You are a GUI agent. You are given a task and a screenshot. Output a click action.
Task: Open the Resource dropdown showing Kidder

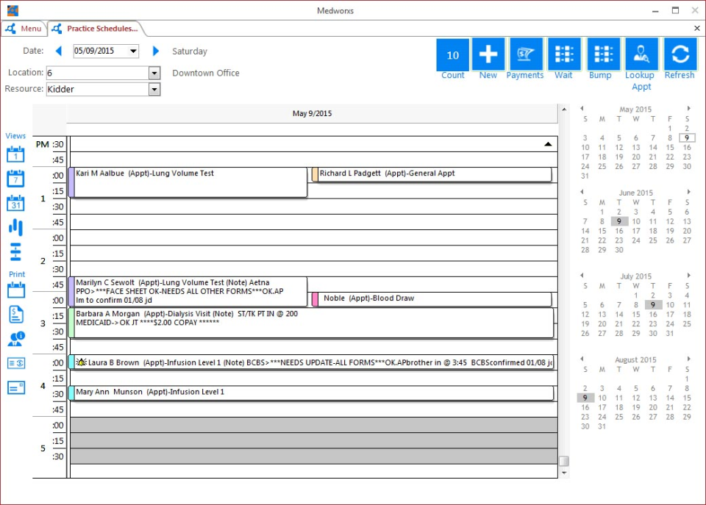(153, 88)
